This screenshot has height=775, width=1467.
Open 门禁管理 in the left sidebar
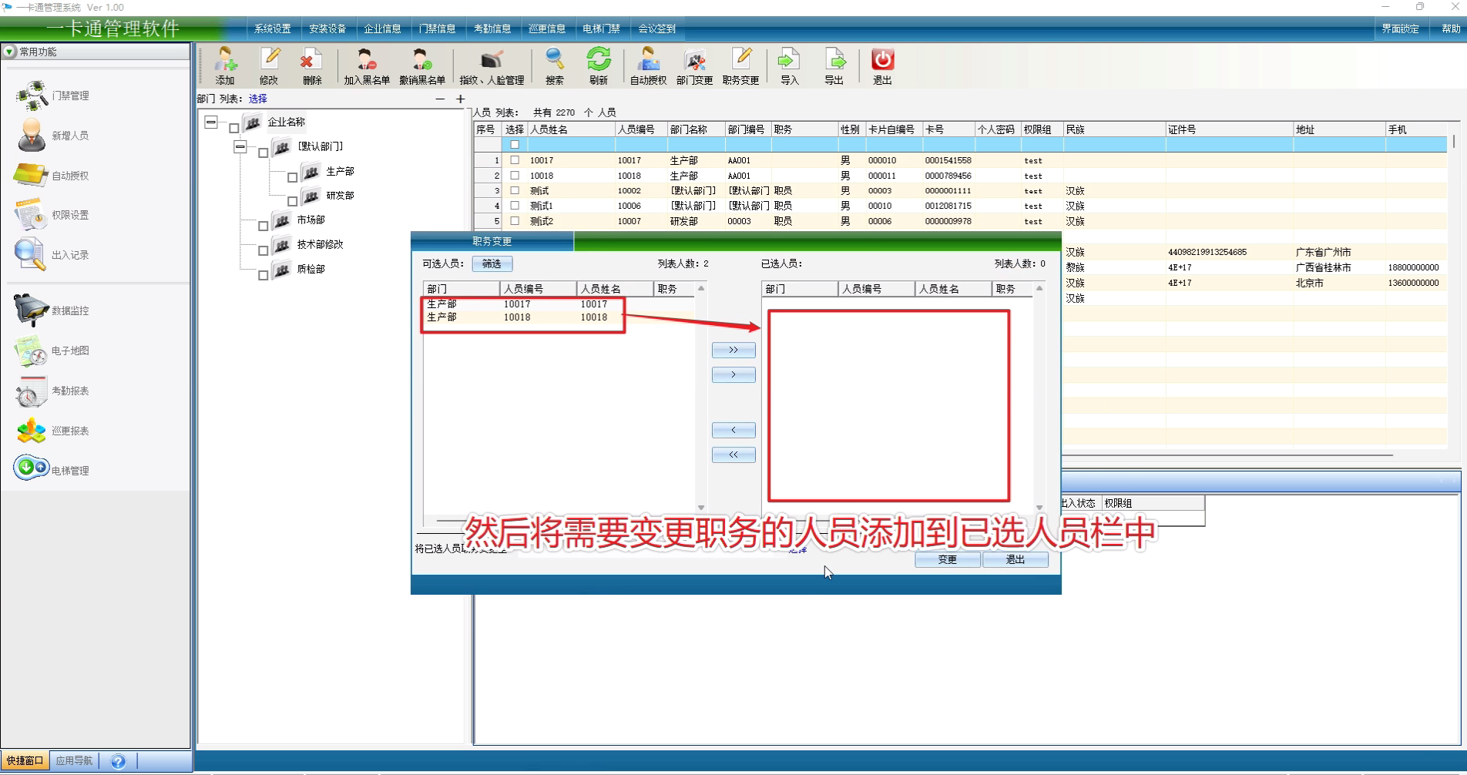(54, 96)
